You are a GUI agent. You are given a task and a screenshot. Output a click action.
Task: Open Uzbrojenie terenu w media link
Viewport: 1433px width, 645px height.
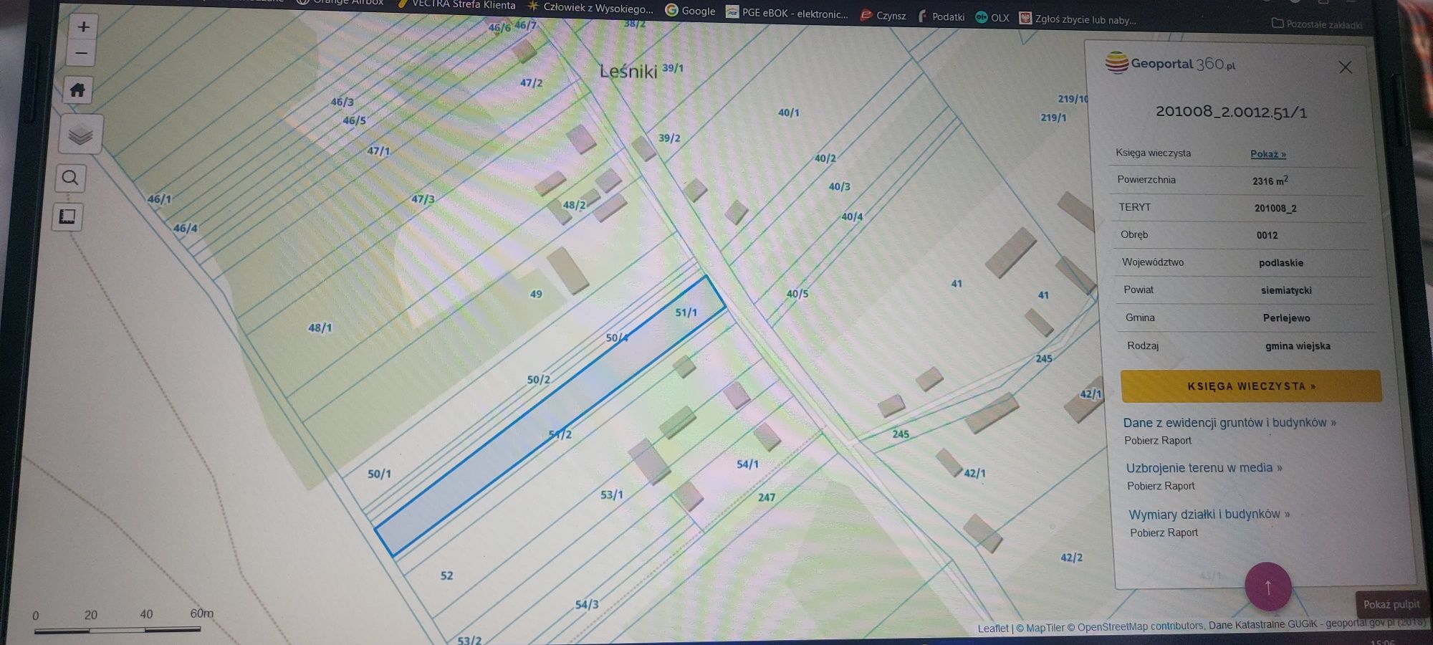[x=1204, y=468]
